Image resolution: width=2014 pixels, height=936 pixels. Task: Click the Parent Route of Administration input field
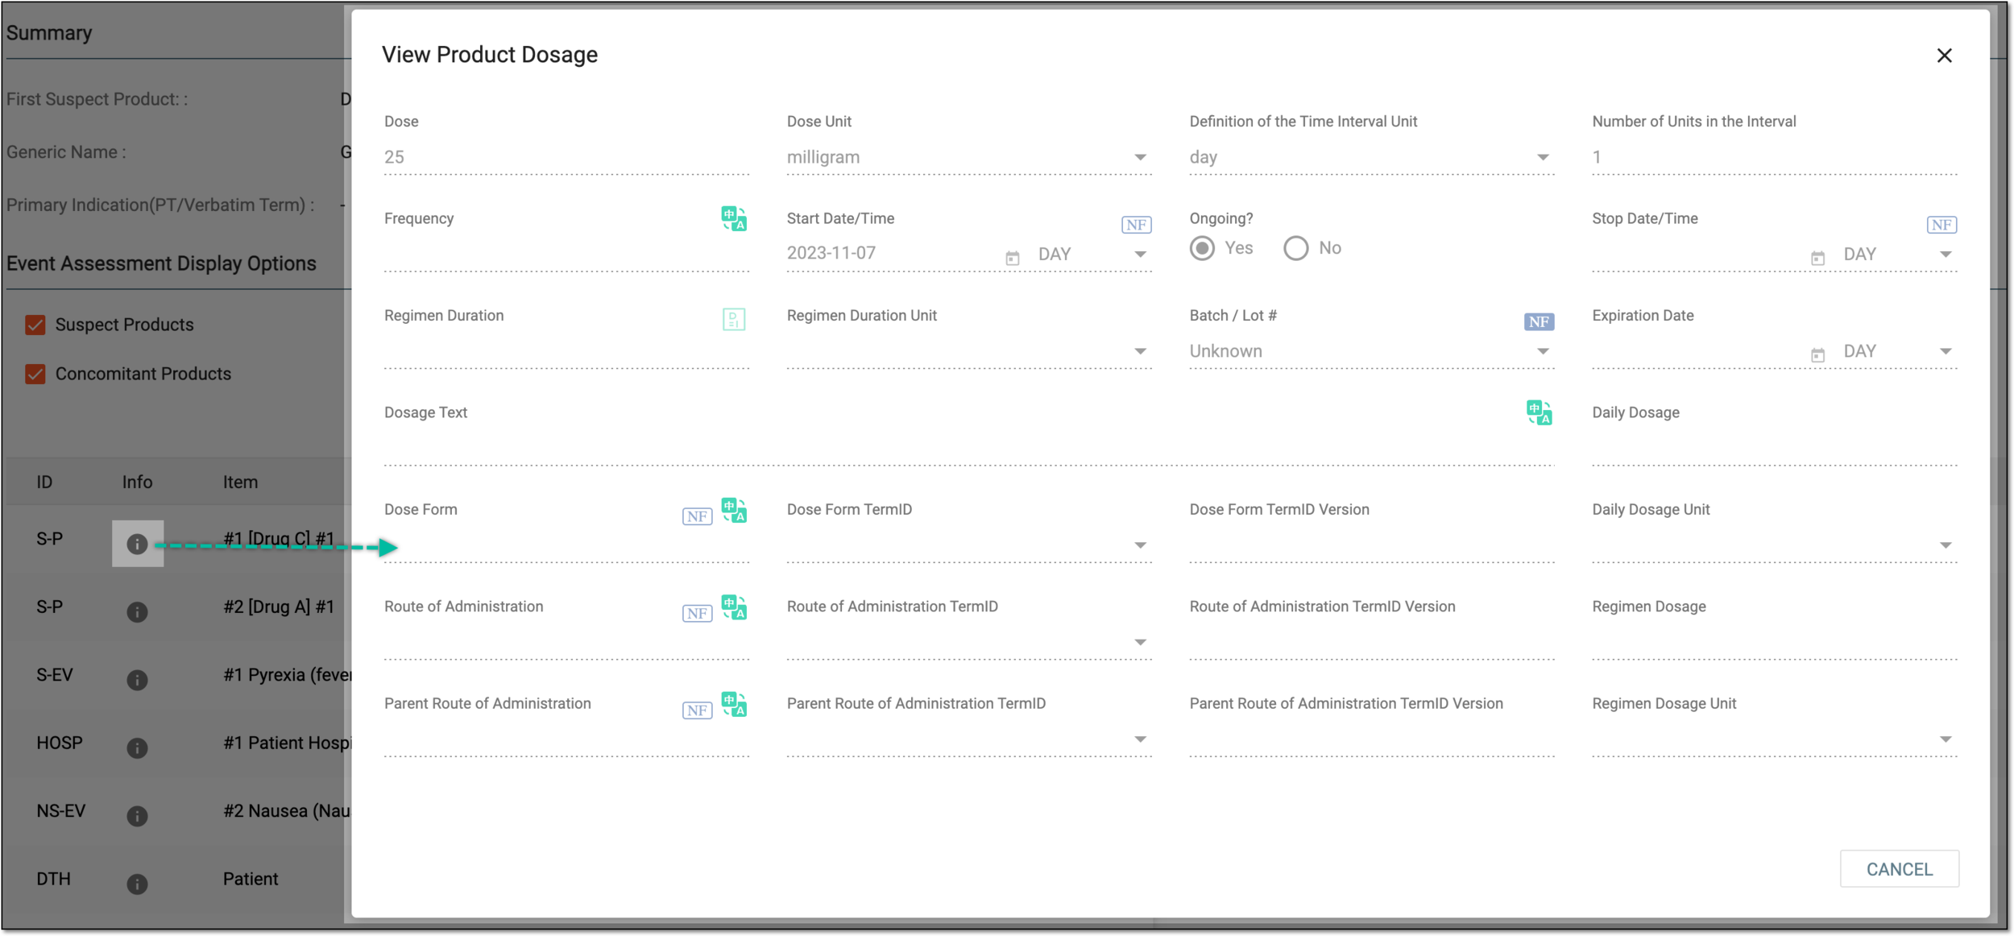(566, 740)
